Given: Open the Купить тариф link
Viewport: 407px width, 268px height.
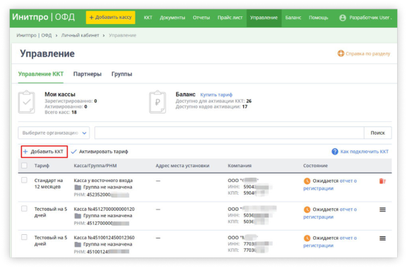Looking at the screenshot, I should [x=217, y=95].
